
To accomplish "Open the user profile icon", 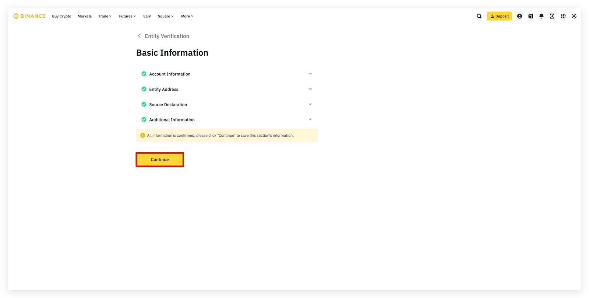I will click(519, 16).
